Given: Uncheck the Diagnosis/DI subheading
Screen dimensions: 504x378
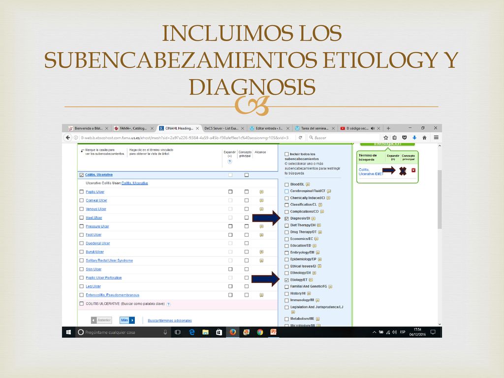Looking at the screenshot, I should coord(286,219).
